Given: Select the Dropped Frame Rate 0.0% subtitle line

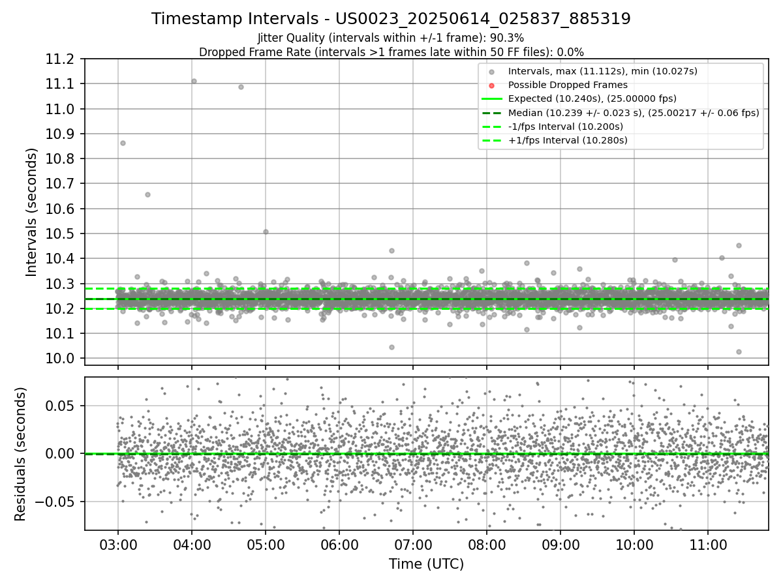Looking at the screenshot, I should 391,52.
